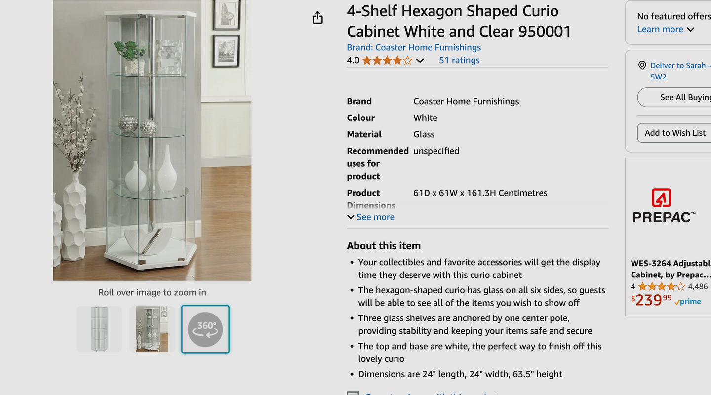
Task: Select the second room-scene thumbnail
Action: [152, 329]
